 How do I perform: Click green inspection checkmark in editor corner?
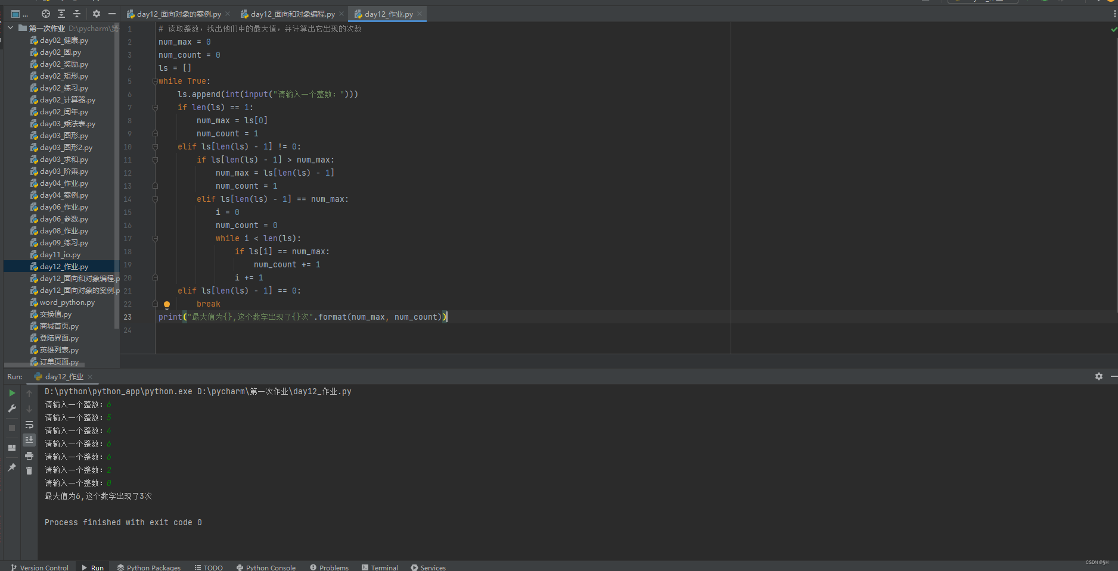tap(1114, 29)
